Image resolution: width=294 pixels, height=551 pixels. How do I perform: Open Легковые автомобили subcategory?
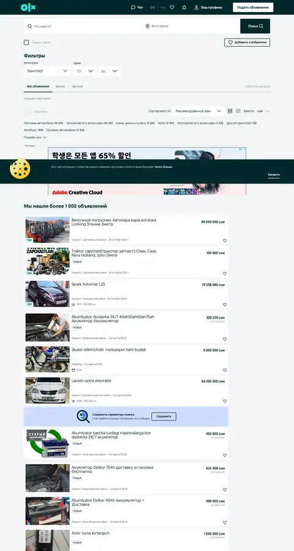point(43,123)
